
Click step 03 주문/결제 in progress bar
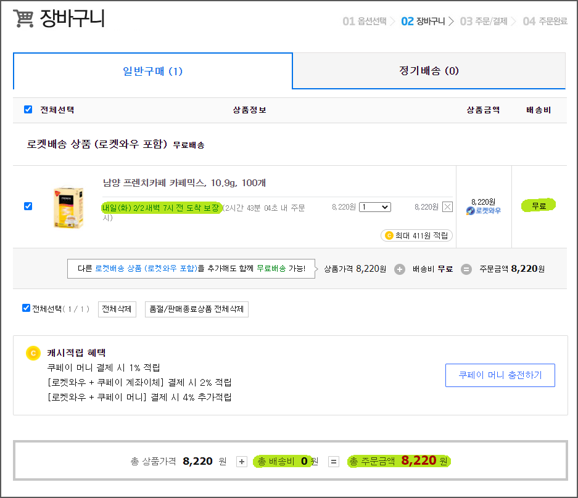click(484, 22)
